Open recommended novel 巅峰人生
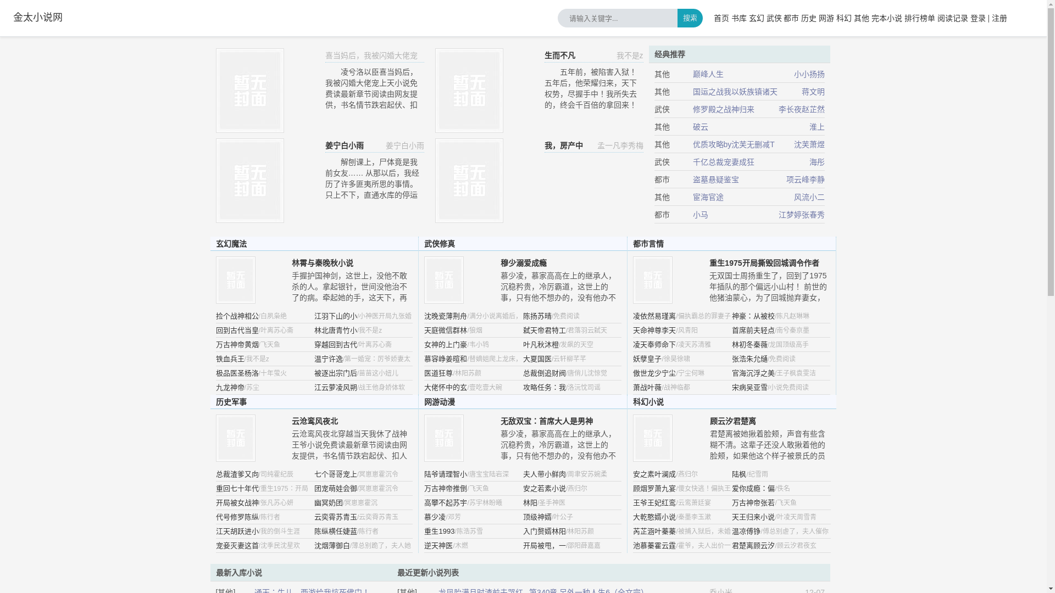 tap(708, 74)
